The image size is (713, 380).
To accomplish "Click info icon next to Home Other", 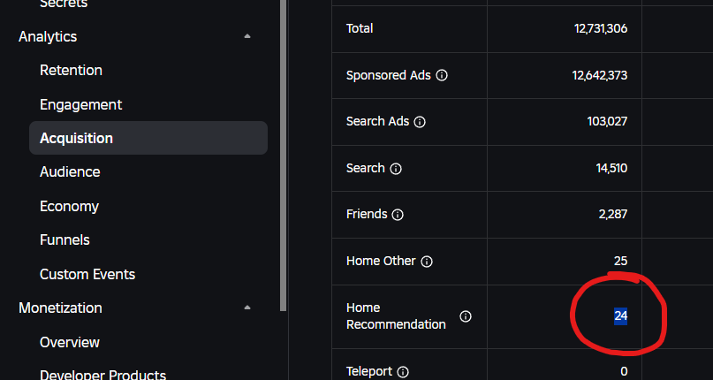I will (427, 262).
